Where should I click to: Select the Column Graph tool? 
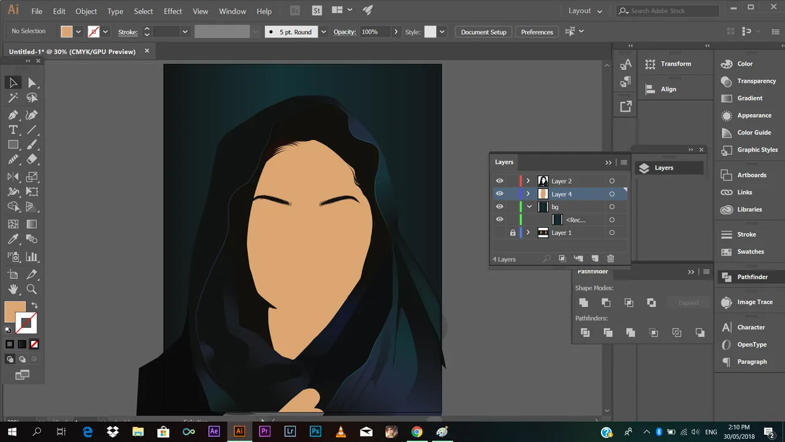[x=32, y=257]
